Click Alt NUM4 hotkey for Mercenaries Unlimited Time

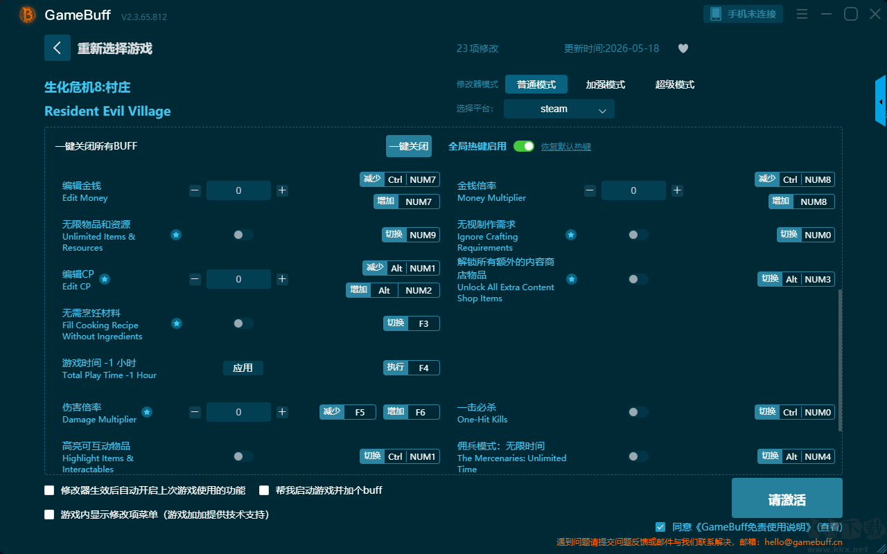[796, 456]
